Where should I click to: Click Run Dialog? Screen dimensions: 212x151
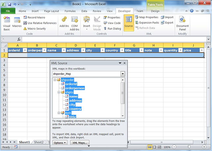(112, 28)
